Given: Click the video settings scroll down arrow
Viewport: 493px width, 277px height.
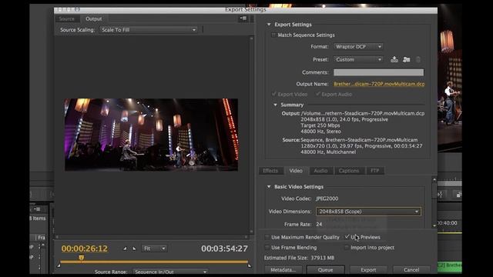Looking at the screenshot, I should (x=434, y=225).
